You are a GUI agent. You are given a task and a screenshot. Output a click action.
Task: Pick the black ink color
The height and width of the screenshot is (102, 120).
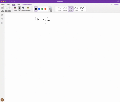click(36, 9)
